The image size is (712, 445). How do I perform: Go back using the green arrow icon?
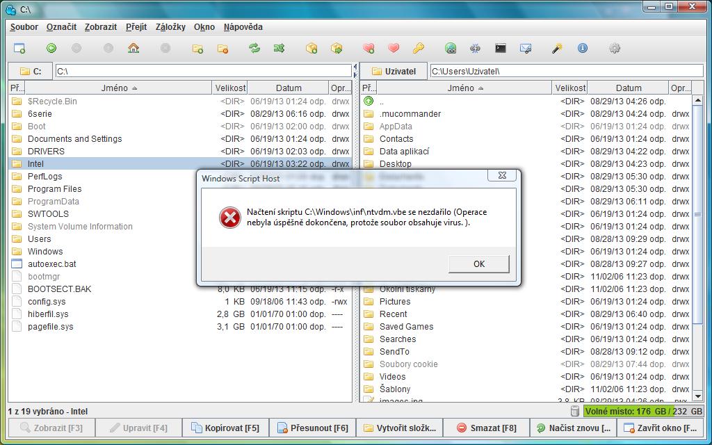click(x=51, y=48)
